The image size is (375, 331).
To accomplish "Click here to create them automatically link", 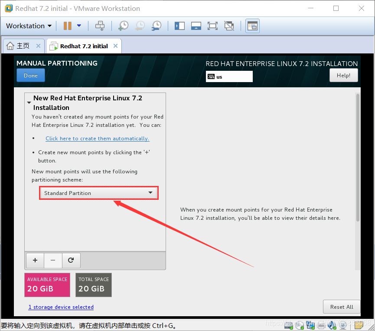I will [x=98, y=139].
